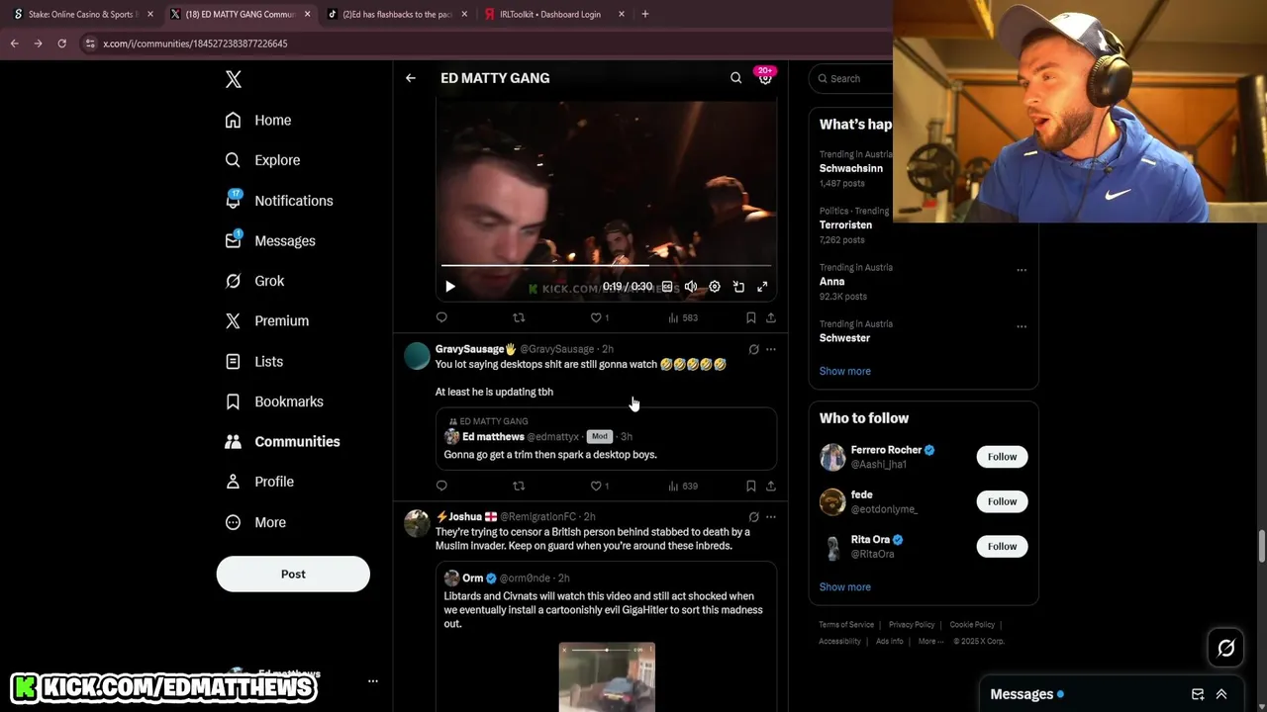Play the paused video

click(450, 287)
